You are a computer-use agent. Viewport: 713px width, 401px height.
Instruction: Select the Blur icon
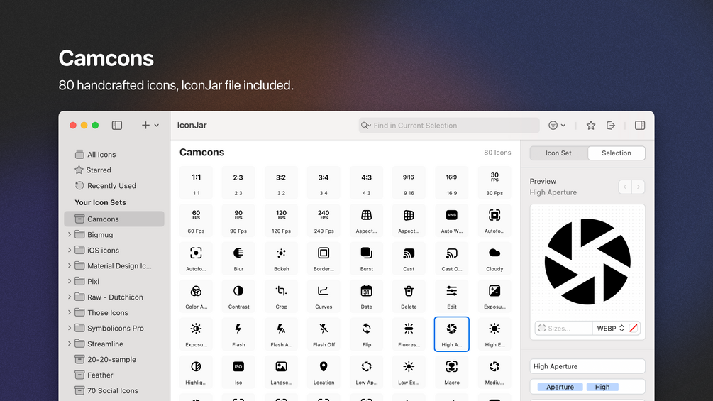coord(238,258)
